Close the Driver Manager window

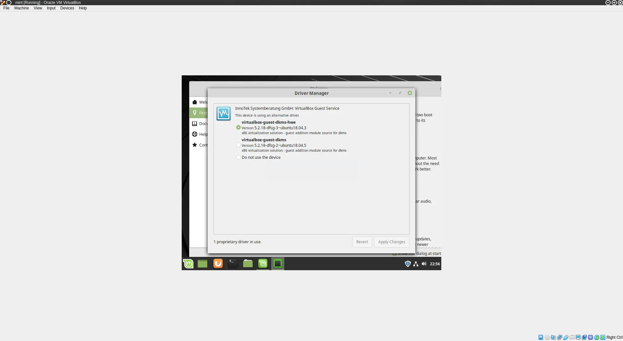click(410, 93)
